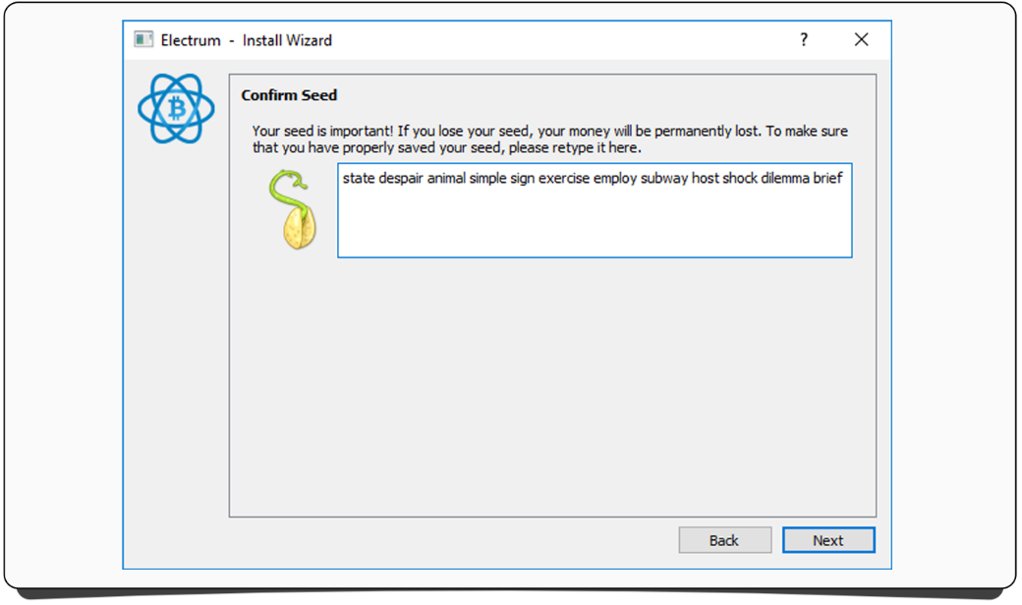Click the seed word "dilemma"

785,179
